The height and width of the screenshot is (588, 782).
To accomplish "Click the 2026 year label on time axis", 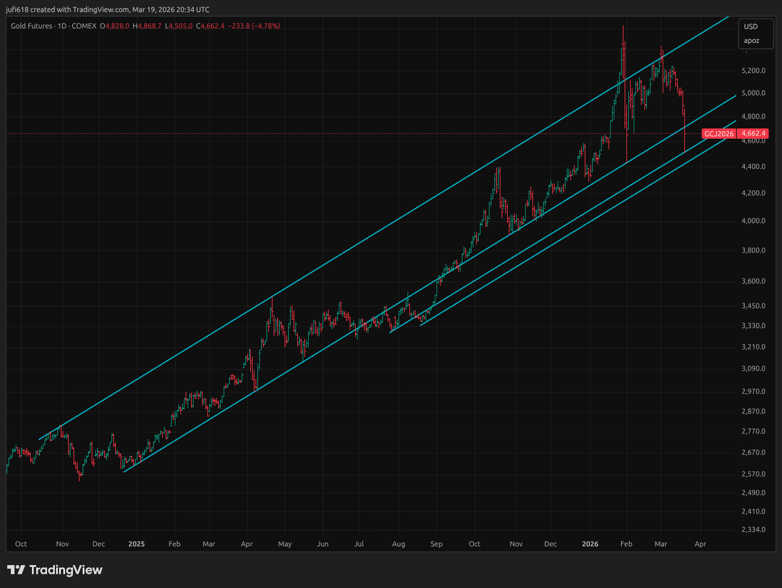I will coord(590,543).
